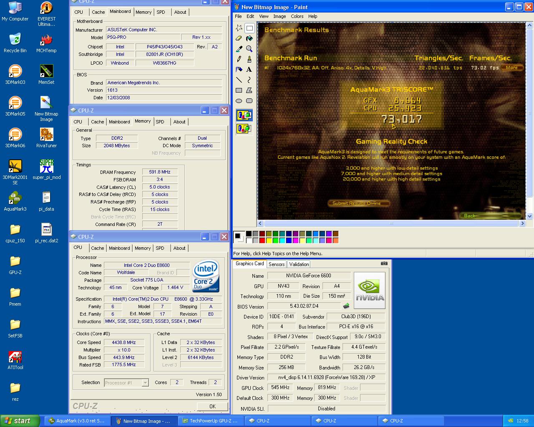Click the Core Speed value 4438.8 MHz
This screenshot has height=427, width=534.
point(124,342)
